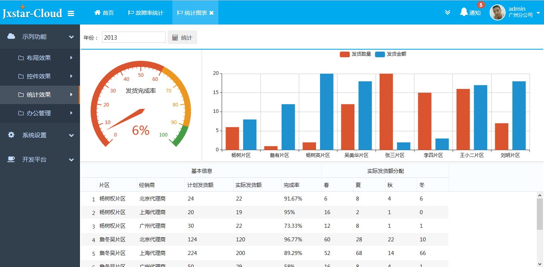Expand the 系统设置 menu chevron
The width and height of the screenshot is (544, 267).
coord(72,135)
